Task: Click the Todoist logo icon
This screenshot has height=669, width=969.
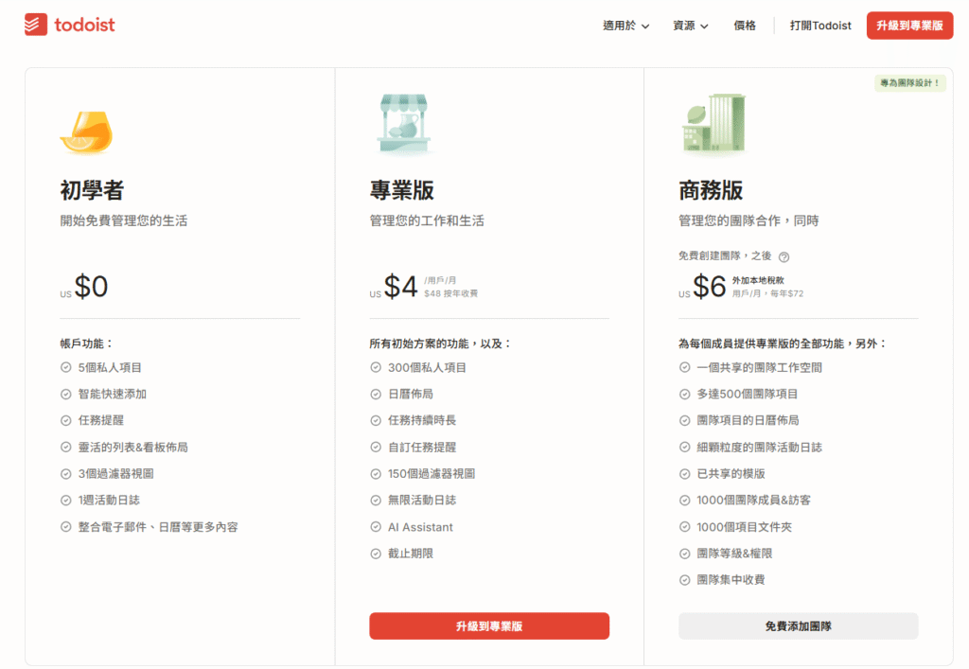Action: (36, 25)
